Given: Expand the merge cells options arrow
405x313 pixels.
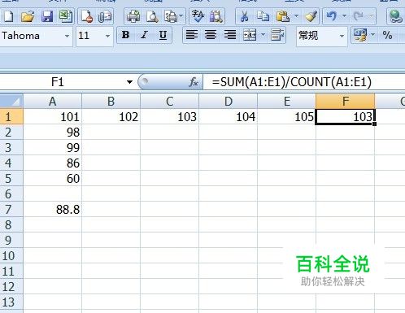Looking at the screenshot, I should click(x=263, y=35).
